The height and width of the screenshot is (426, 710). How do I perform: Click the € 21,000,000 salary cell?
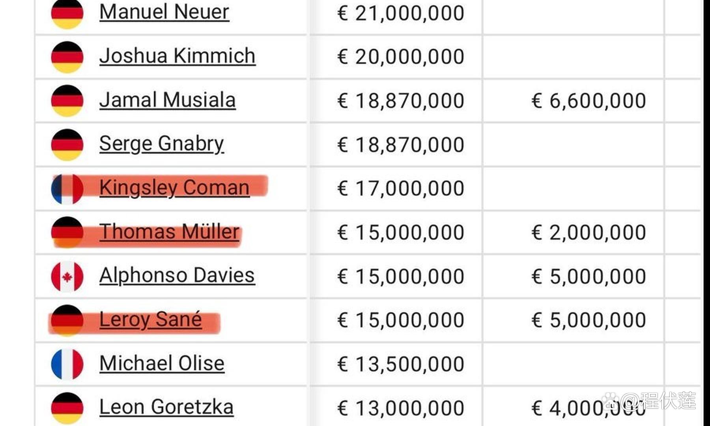pyautogui.click(x=401, y=13)
